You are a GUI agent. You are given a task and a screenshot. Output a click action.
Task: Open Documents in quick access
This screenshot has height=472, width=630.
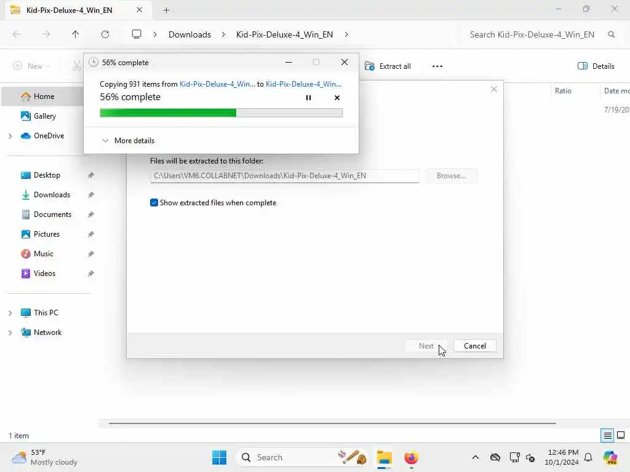52,214
